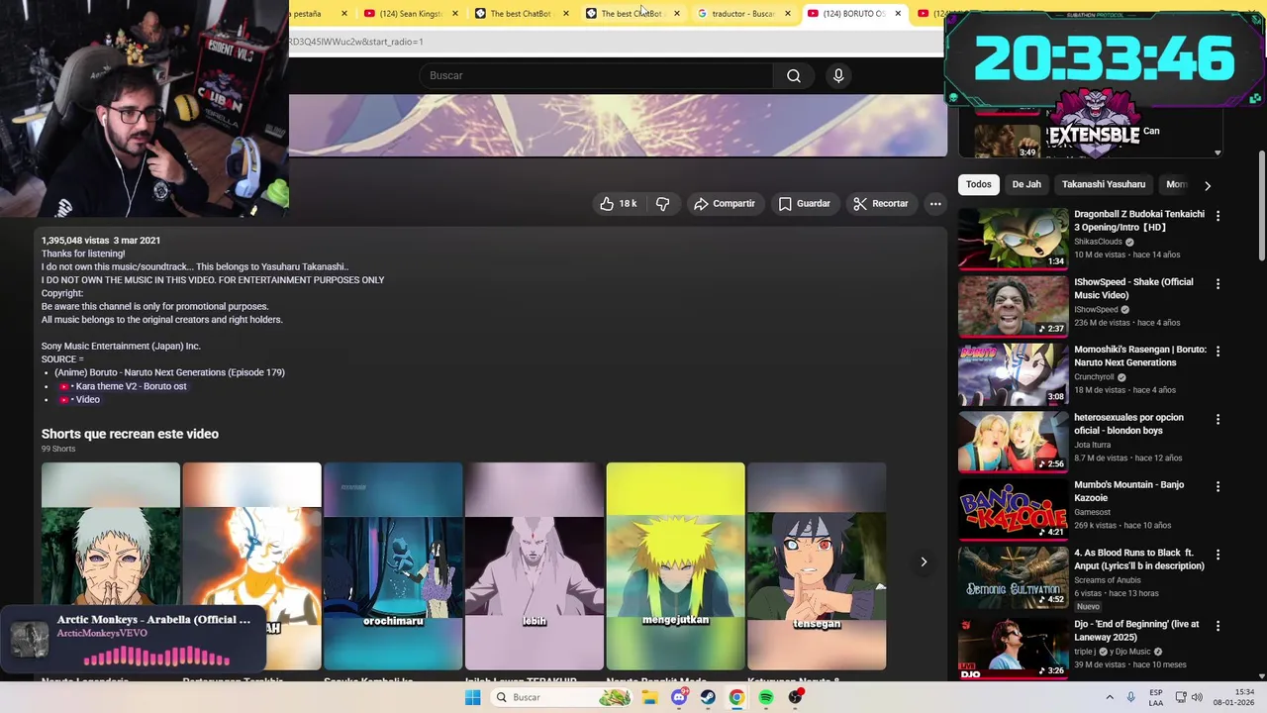
Task: Open Discord from taskbar
Action: coord(679,697)
